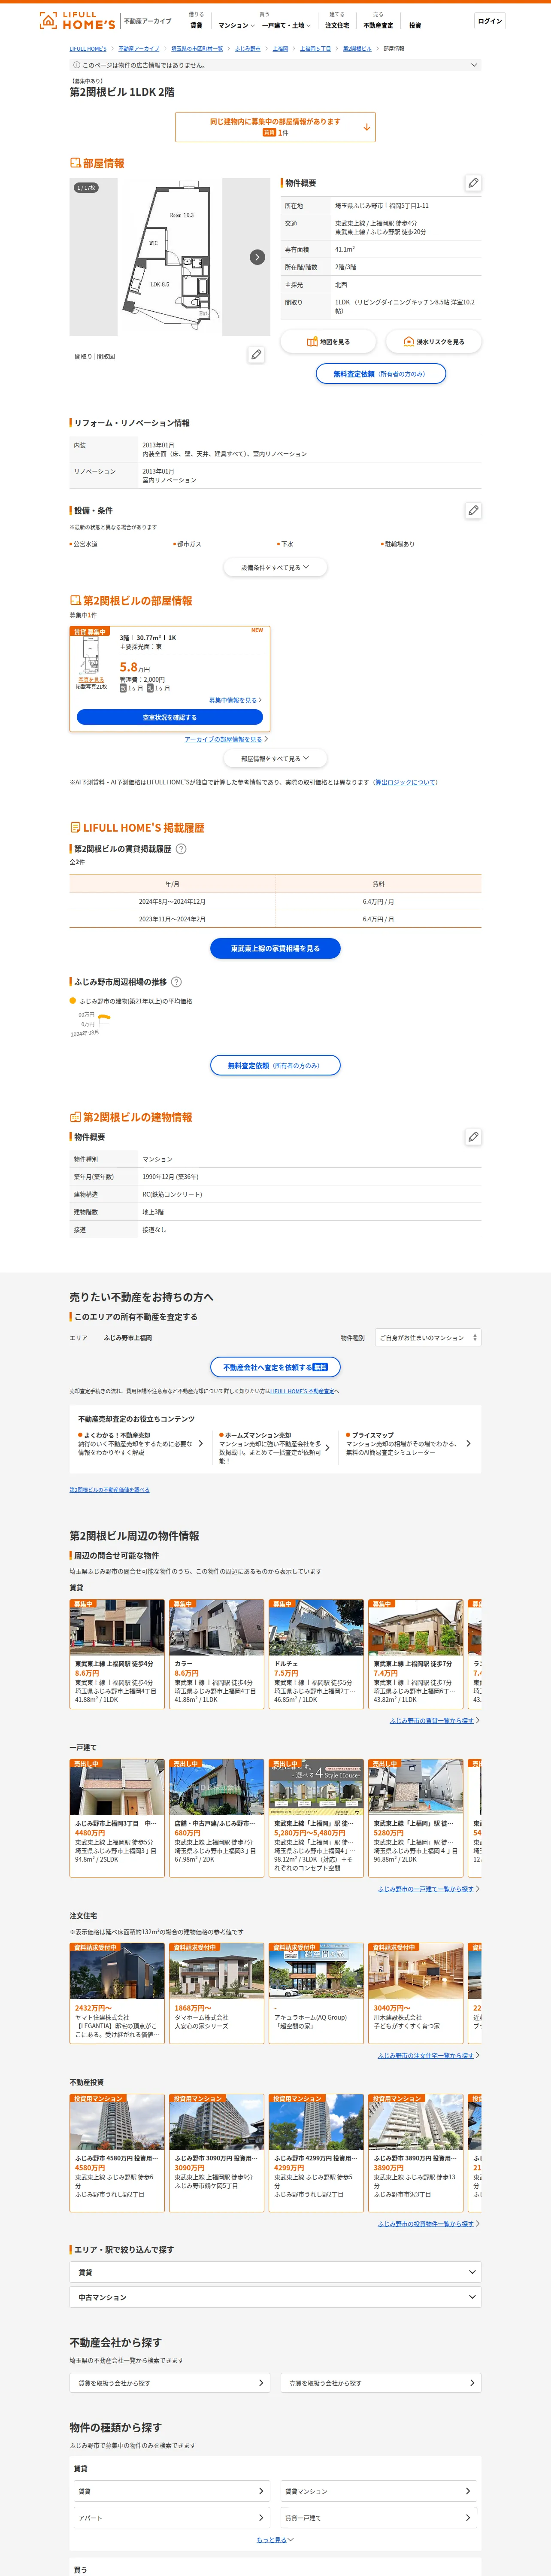Open the カラー 8.6万円 rental listing card
The height and width of the screenshot is (2576, 551).
tap(216, 1654)
